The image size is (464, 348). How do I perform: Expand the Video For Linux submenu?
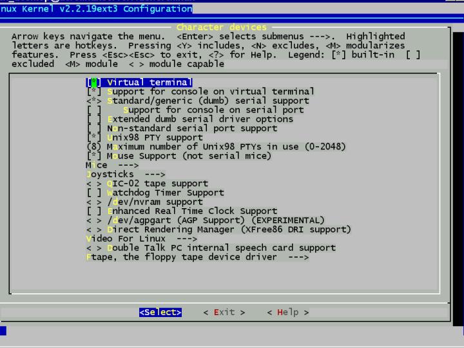pyautogui.click(x=141, y=238)
